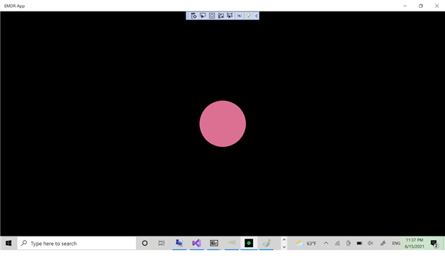Click the green Hot Reload checkmark
Screen dimensions: 445x260
pos(249,16)
